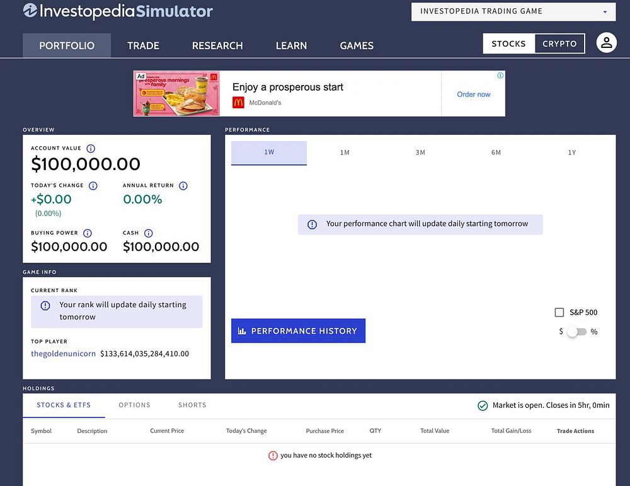Select the 6M performance range
Image resolution: width=630 pixels, height=486 pixels.
[x=496, y=152]
